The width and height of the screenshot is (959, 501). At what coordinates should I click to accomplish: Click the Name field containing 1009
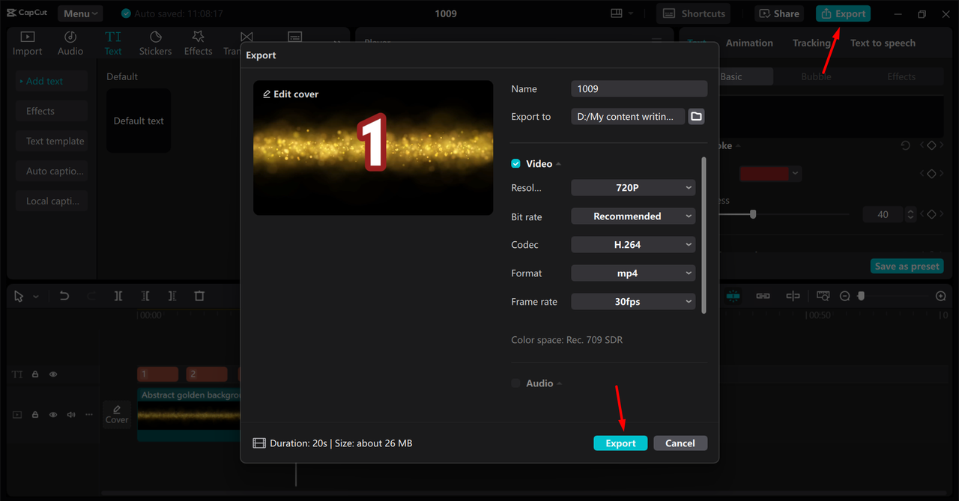pyautogui.click(x=639, y=88)
